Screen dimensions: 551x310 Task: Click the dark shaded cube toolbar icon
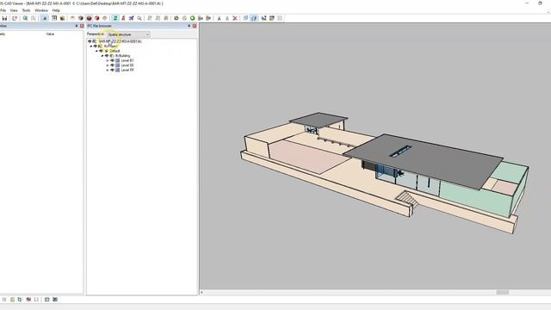point(81,18)
